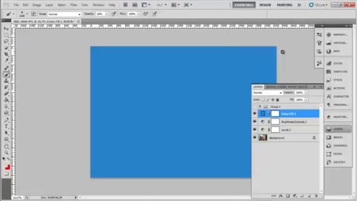This screenshot has width=357, height=201.
Task: Switch to the Design workspace
Action: click(x=266, y=5)
